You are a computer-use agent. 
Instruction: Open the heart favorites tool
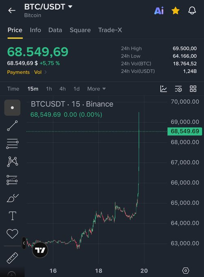pos(12,234)
